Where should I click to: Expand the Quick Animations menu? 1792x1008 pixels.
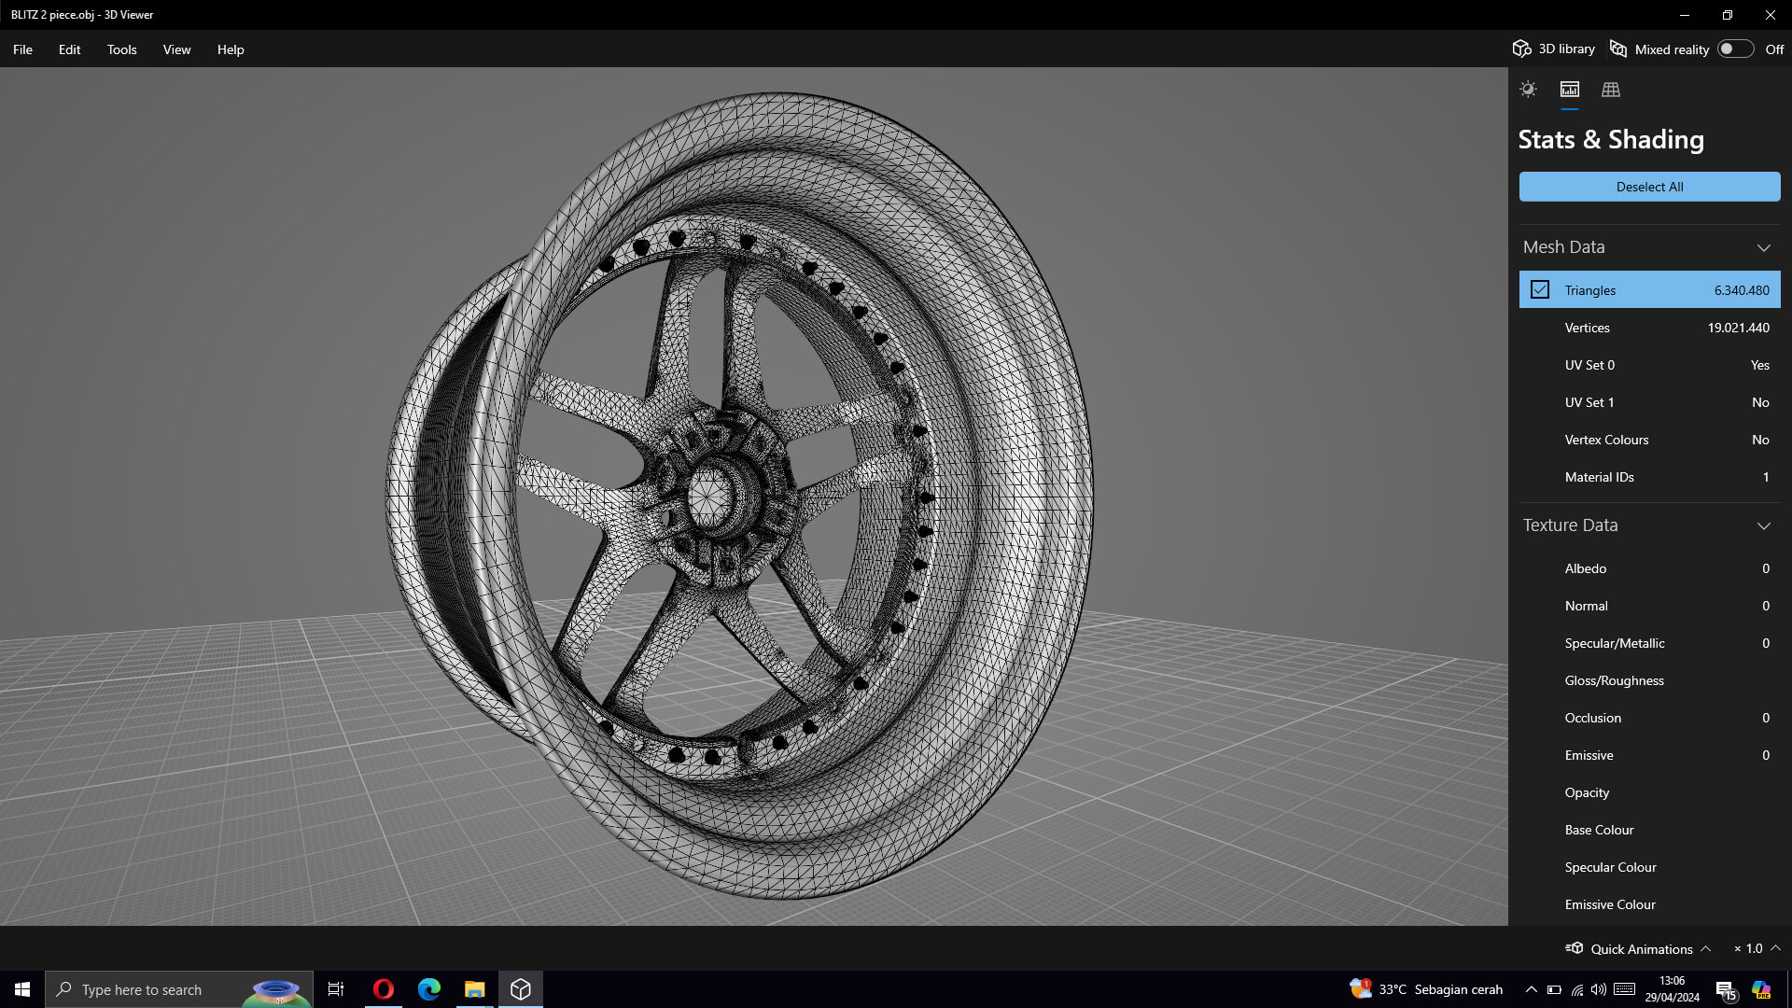pyautogui.click(x=1705, y=948)
